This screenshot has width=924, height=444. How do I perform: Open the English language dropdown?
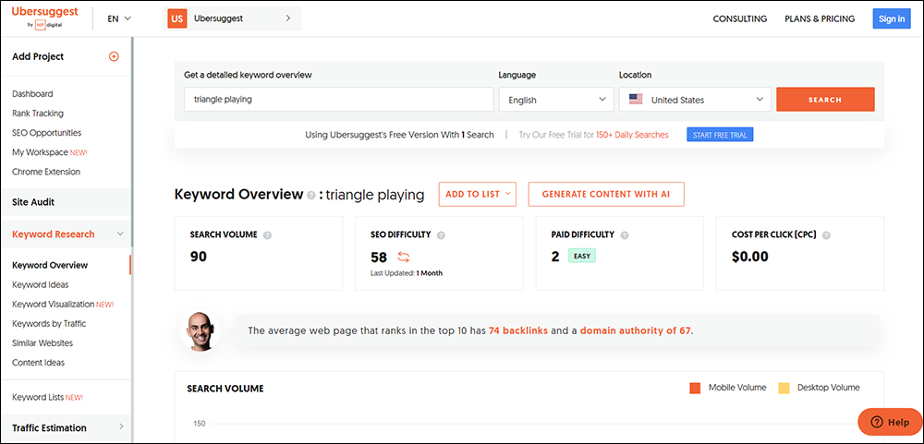point(555,100)
